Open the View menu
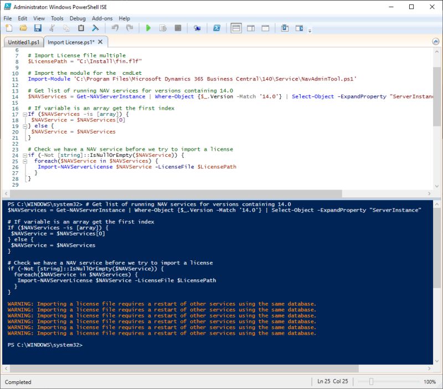 click(x=39, y=18)
